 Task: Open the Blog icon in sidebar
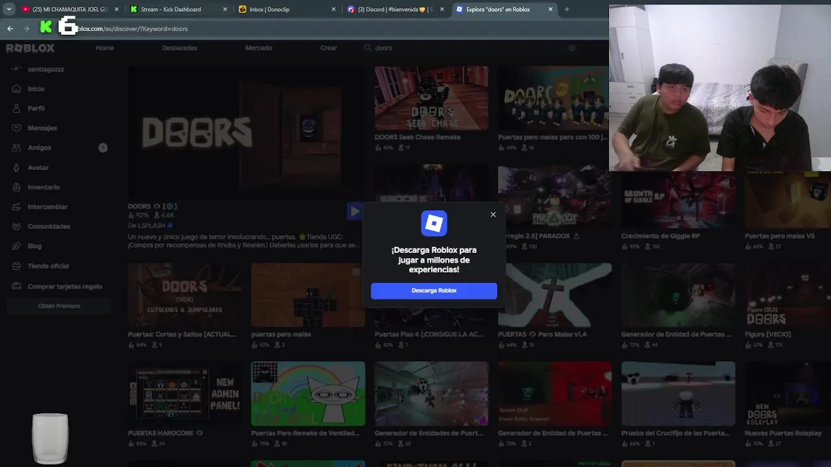pos(17,246)
